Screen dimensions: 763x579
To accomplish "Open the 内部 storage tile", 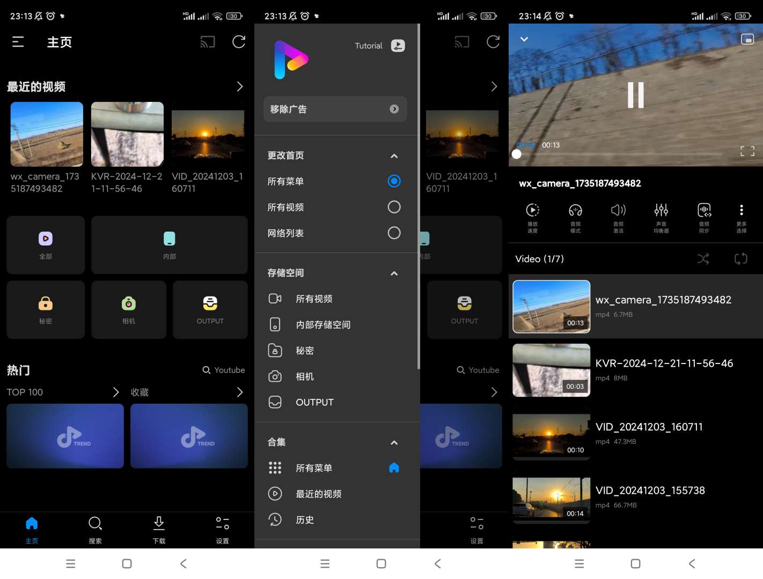I will (x=170, y=245).
